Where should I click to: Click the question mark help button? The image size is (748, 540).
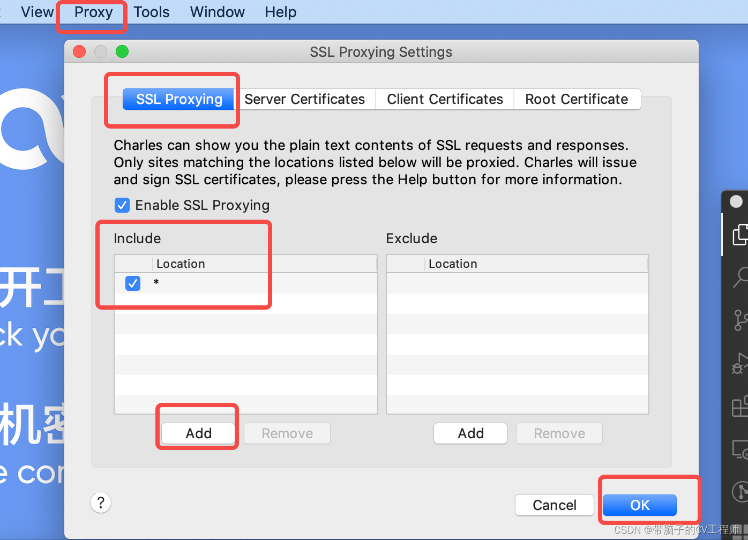coord(101,502)
